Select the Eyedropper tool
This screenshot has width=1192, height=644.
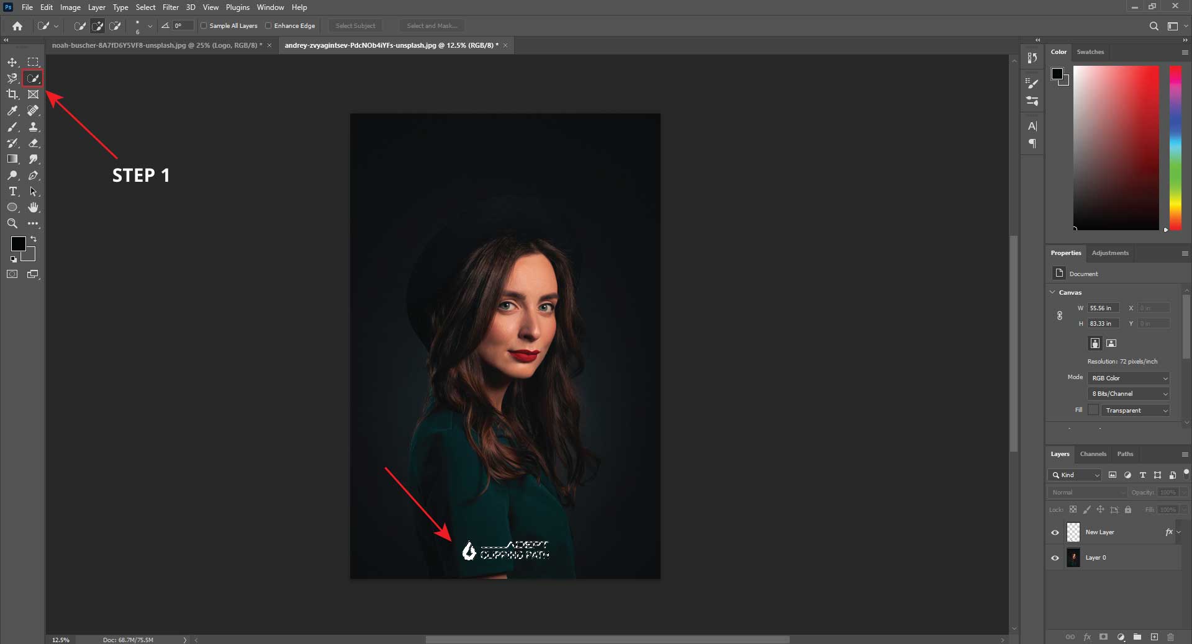pyautogui.click(x=12, y=110)
